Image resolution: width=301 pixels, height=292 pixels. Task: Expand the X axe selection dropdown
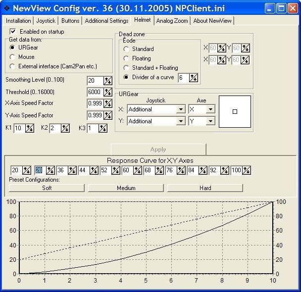tap(210, 109)
